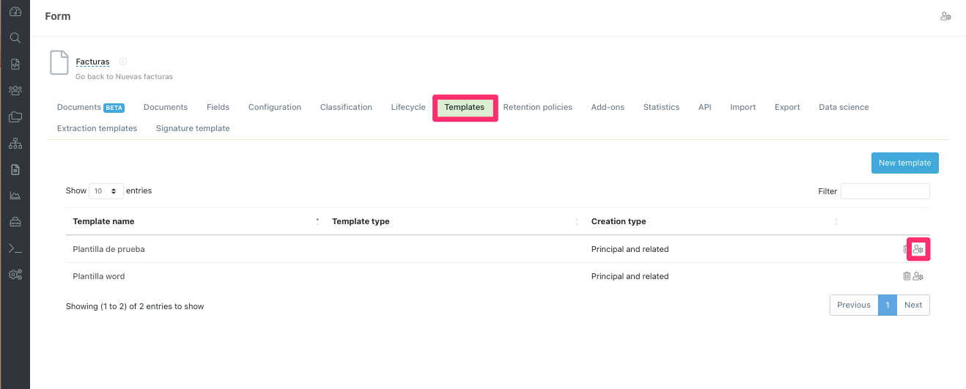Screen dimensions: 966x389
Task: Open the Show entries count dropdown
Action: coord(106,191)
